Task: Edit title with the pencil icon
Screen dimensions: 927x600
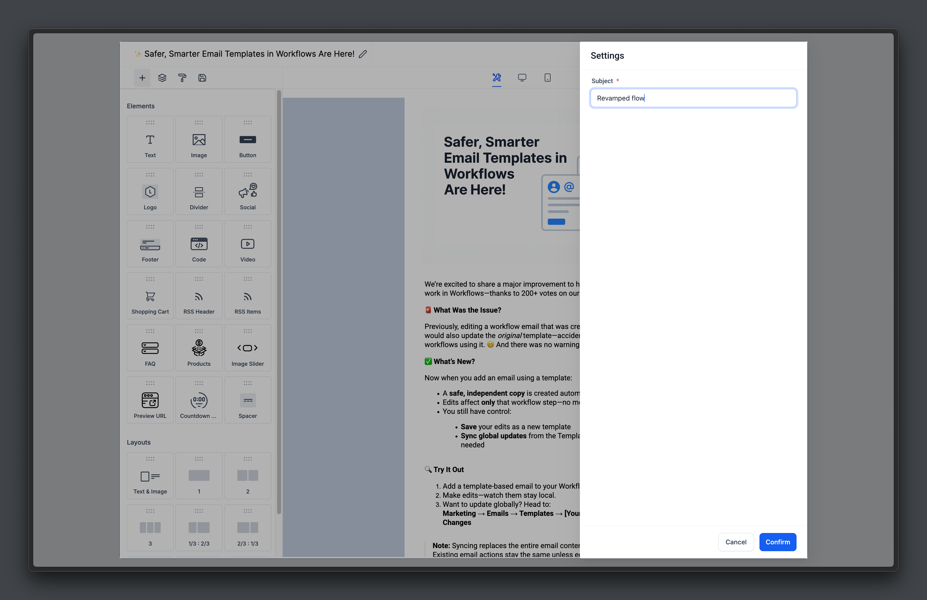Action: click(x=363, y=54)
